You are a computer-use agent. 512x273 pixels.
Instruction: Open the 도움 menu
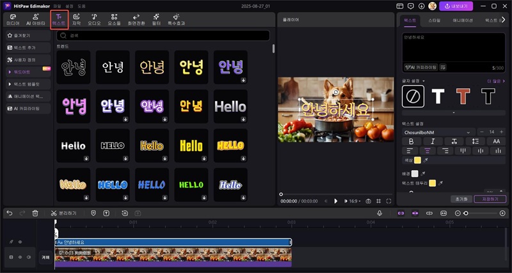(x=82, y=6)
